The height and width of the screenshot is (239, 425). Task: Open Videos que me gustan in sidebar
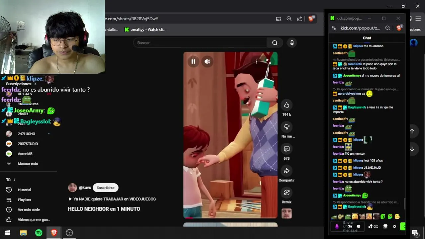34,220
